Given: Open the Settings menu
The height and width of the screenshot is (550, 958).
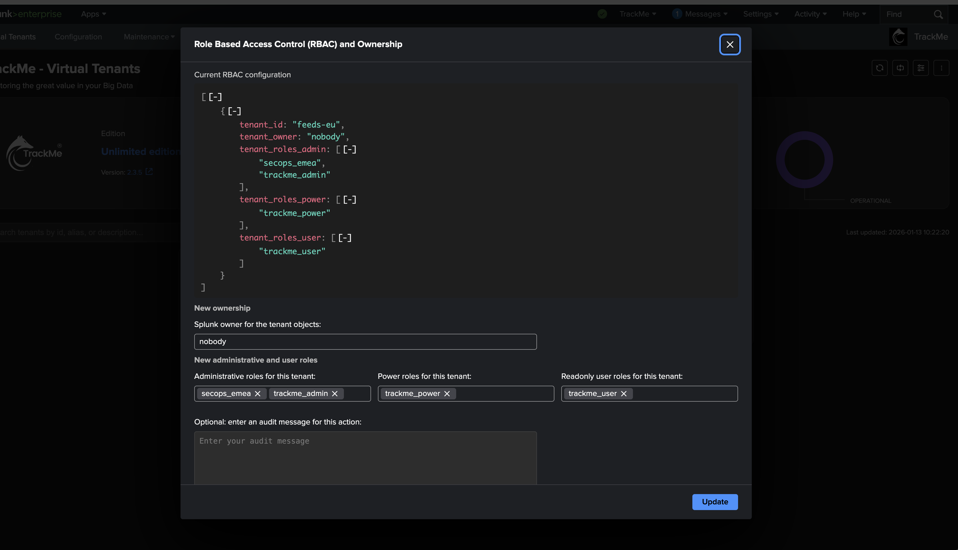Looking at the screenshot, I should click(761, 14).
